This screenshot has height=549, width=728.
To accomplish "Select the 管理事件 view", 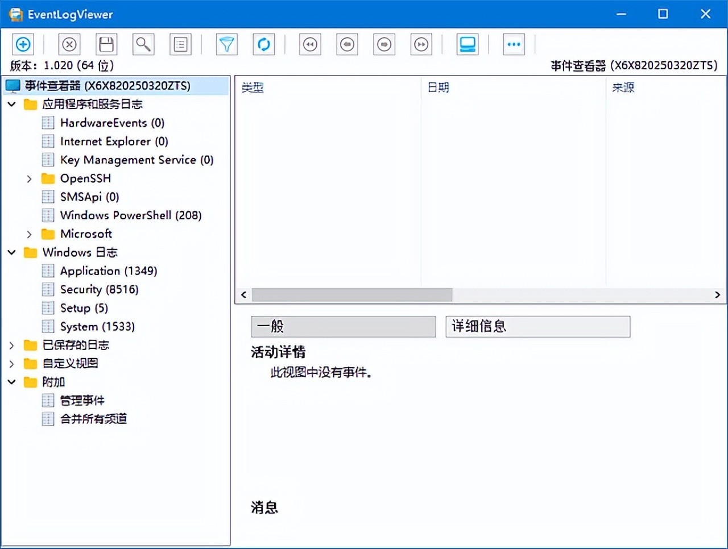I will pyautogui.click(x=82, y=401).
